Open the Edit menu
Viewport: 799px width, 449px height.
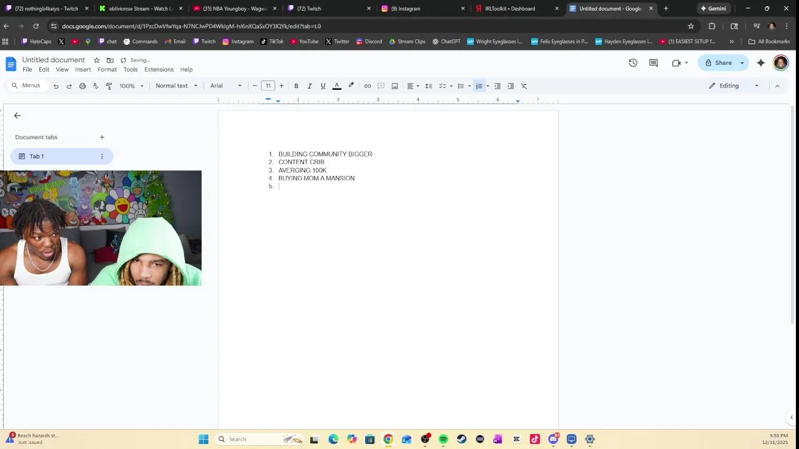[44, 69]
